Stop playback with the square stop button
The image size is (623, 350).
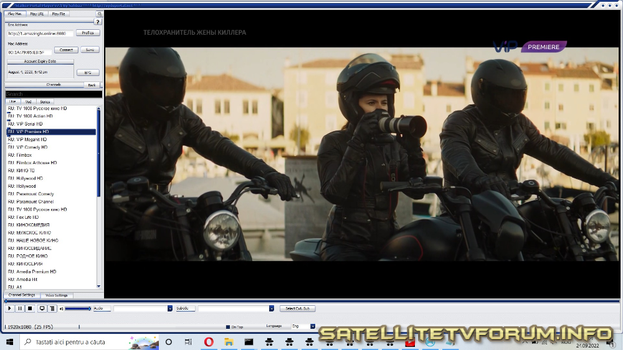(30, 308)
